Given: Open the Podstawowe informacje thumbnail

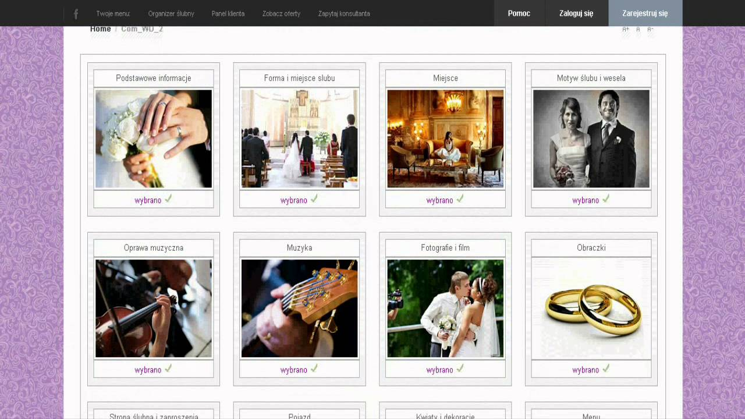Looking at the screenshot, I should coord(154,139).
